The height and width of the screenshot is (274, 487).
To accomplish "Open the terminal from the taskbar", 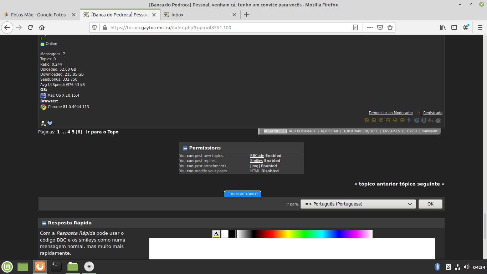I will (x=56, y=267).
